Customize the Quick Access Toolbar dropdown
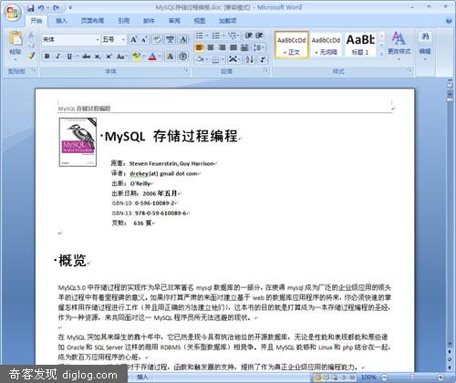The image size is (456, 383). tap(70, 8)
